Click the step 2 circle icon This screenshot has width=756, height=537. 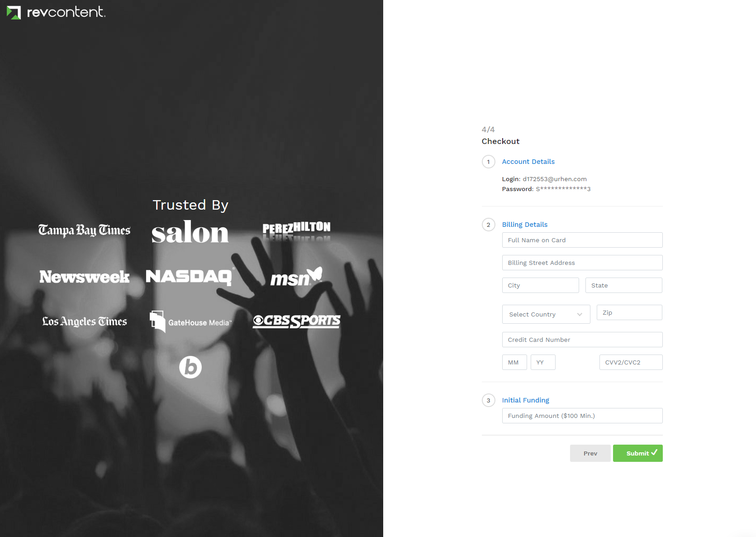point(489,225)
